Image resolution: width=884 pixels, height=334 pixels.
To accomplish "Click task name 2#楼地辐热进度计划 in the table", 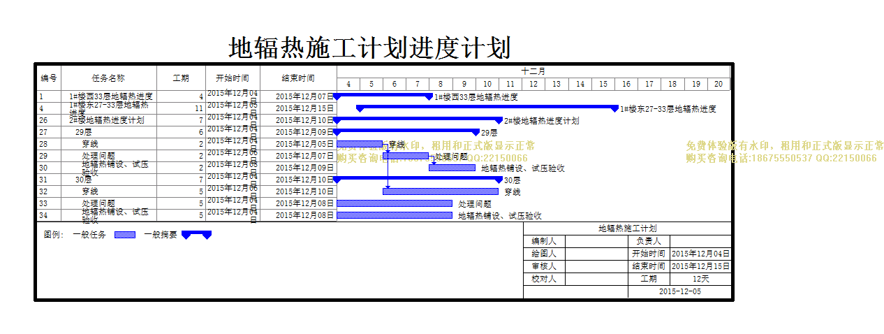I will tap(107, 120).
